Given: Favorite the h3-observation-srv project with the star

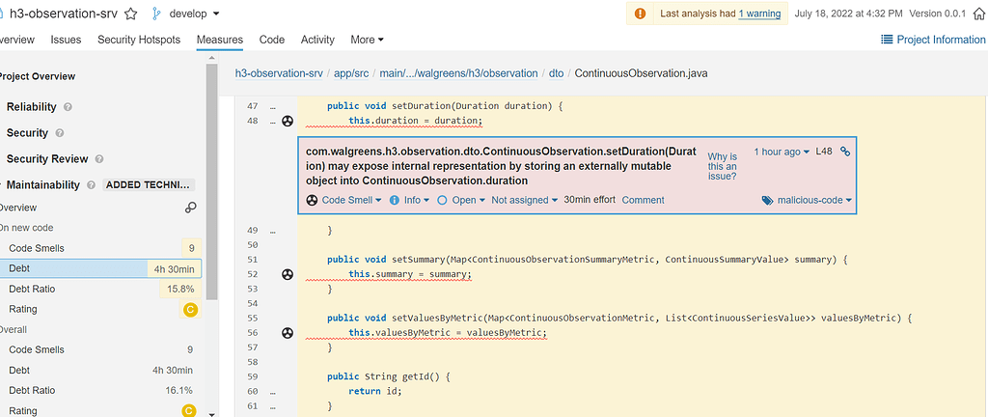Looking at the screenshot, I should (x=131, y=14).
